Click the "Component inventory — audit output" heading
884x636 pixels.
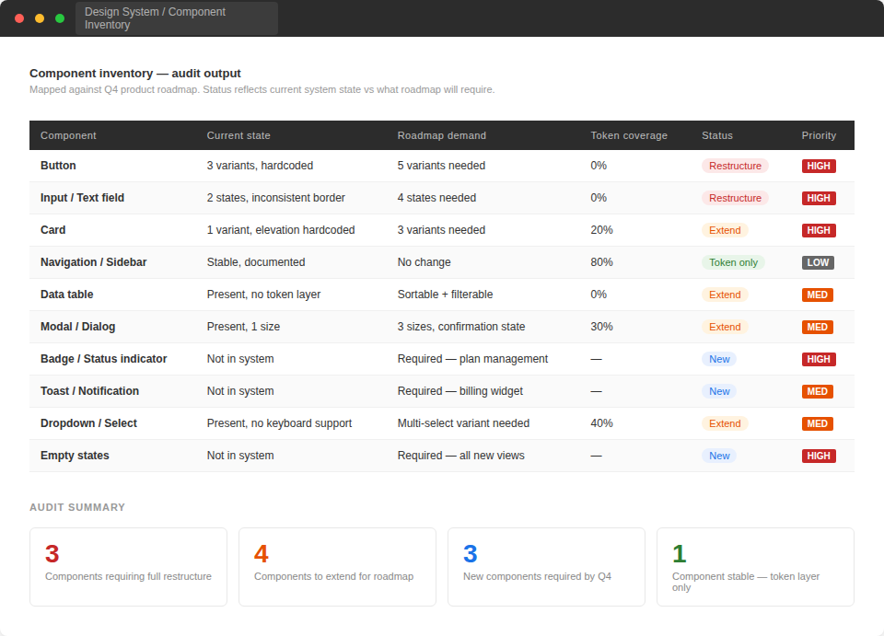135,74
